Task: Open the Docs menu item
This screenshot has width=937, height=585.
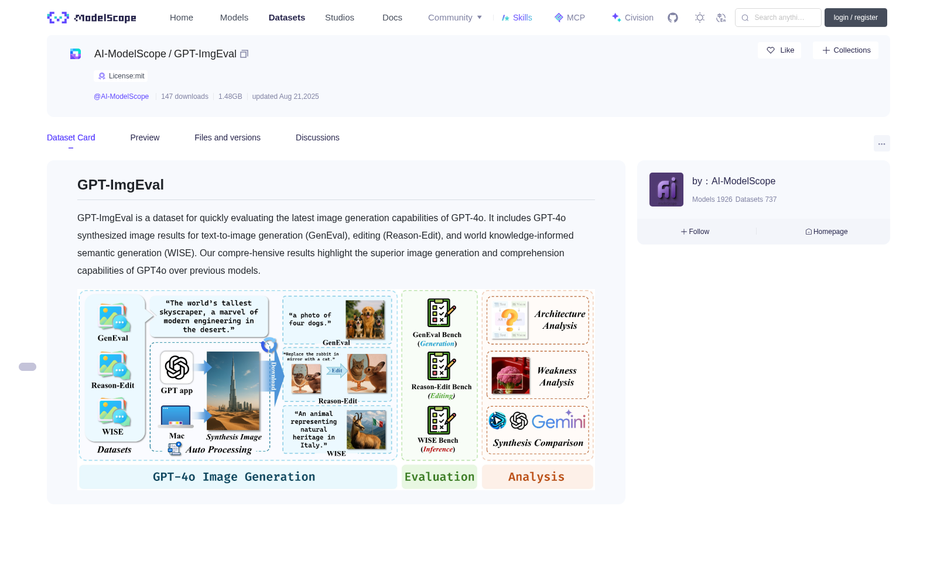Action: click(x=392, y=18)
